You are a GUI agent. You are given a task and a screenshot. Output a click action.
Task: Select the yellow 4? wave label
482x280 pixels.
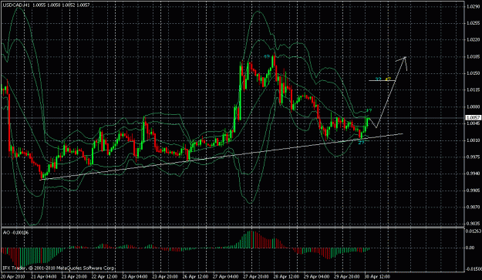click(x=388, y=79)
